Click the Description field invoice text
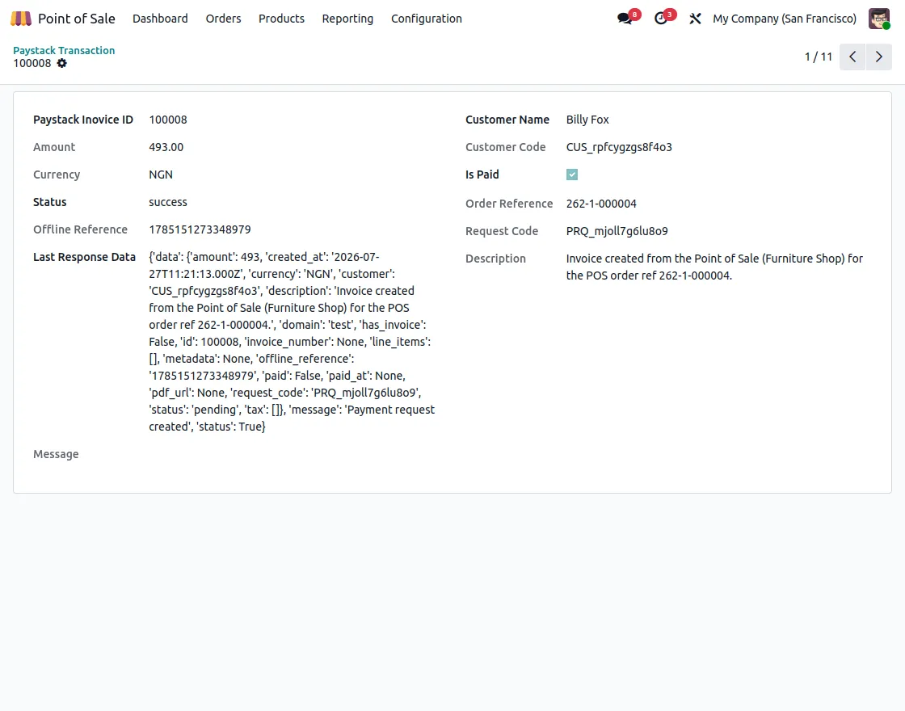905x711 pixels. pyautogui.click(x=714, y=267)
